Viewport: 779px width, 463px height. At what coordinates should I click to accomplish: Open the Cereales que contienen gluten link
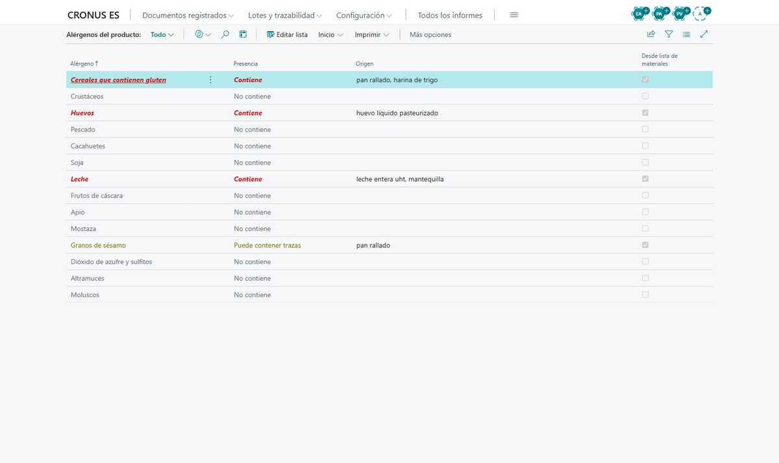(118, 80)
